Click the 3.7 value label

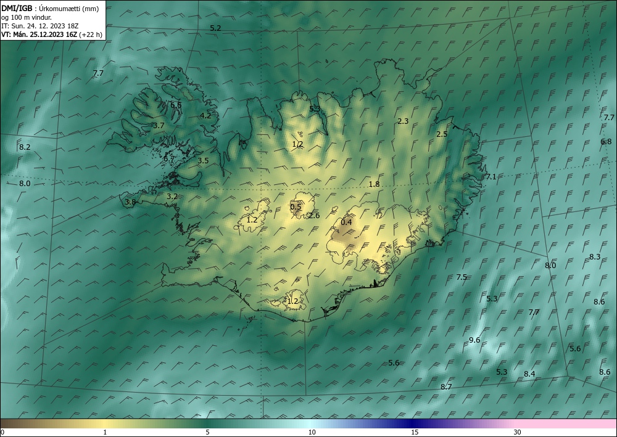[158, 126]
